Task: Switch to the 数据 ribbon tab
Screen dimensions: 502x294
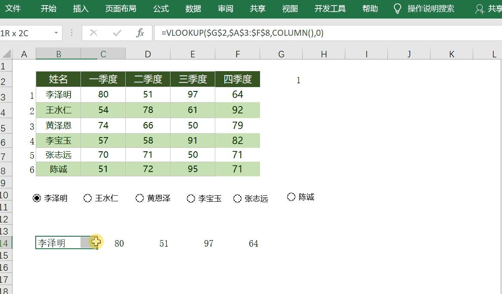Action: [x=193, y=8]
